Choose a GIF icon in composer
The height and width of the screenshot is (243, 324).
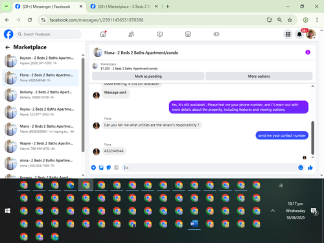(x=116, y=167)
